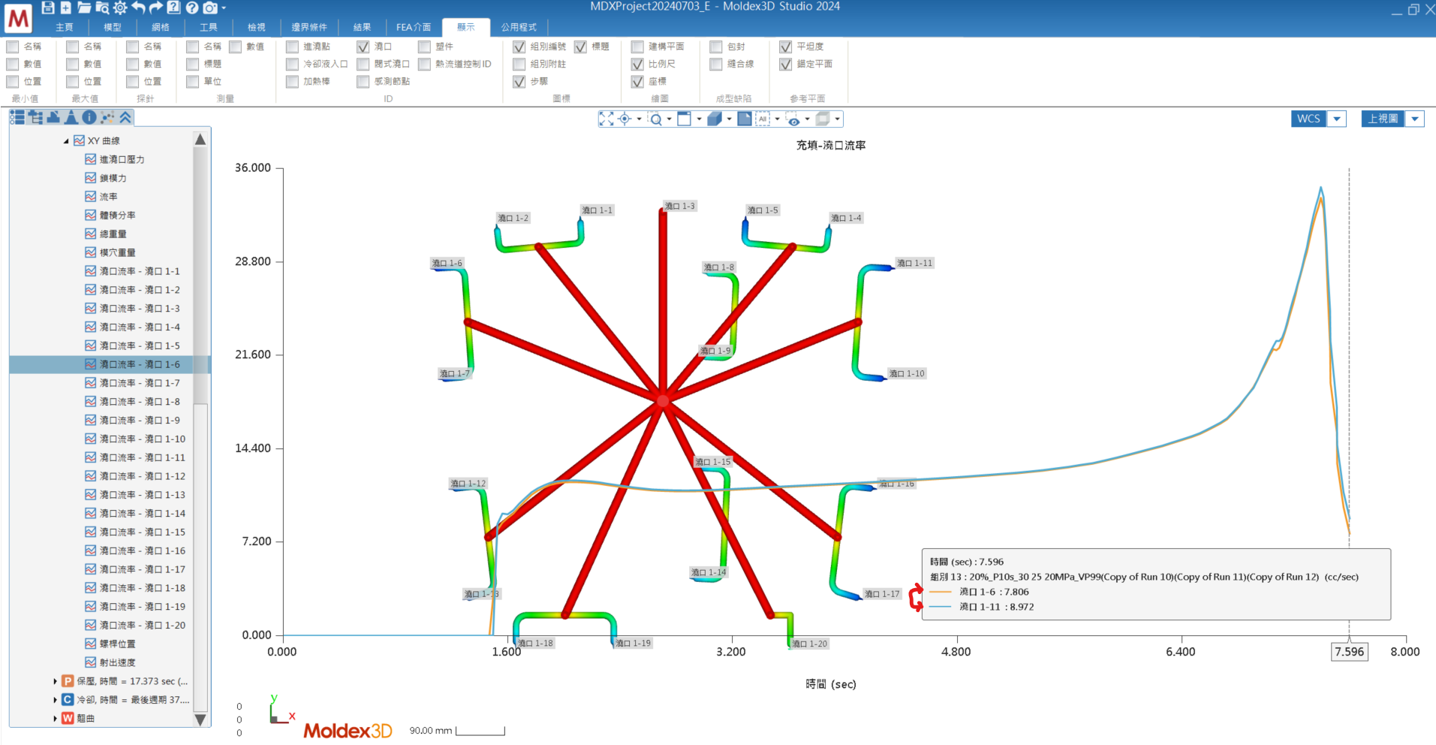Screen dimensions: 1436x745
Task: Click the Save icon in the title bar
Action: click(x=48, y=8)
